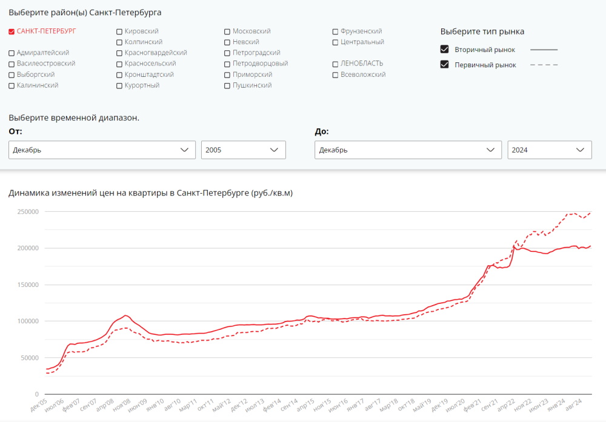Check the ЛЕНОБЛАСТЬ region checkbox
Screen dimensions: 606x422
click(x=335, y=64)
